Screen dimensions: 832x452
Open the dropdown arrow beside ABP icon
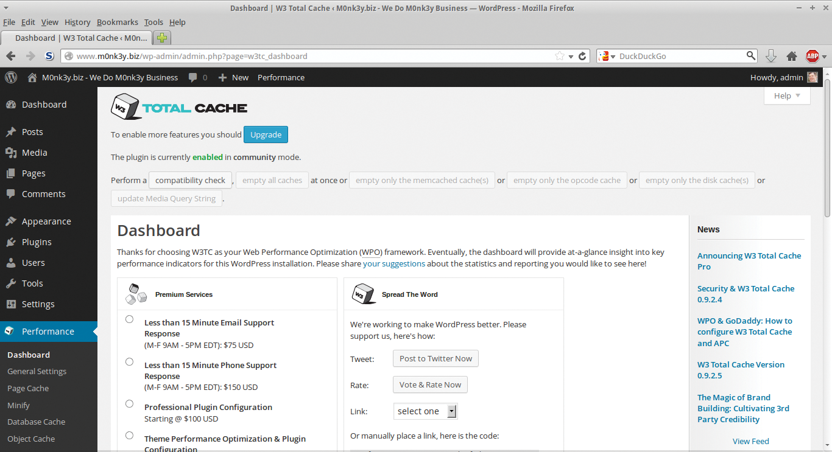825,57
